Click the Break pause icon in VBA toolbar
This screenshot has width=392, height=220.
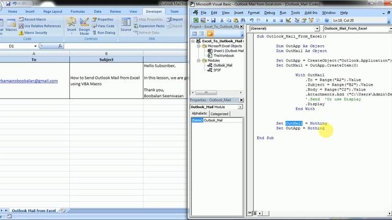[x=274, y=20]
